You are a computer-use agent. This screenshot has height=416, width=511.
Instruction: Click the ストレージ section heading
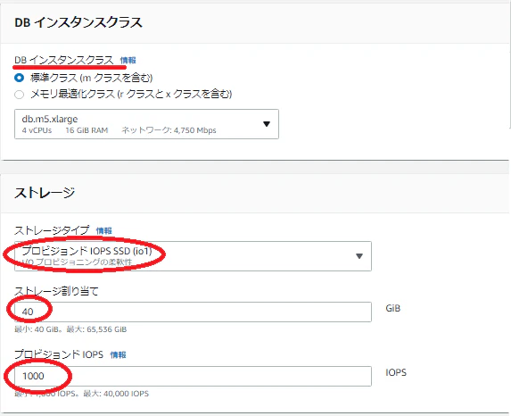(45, 193)
